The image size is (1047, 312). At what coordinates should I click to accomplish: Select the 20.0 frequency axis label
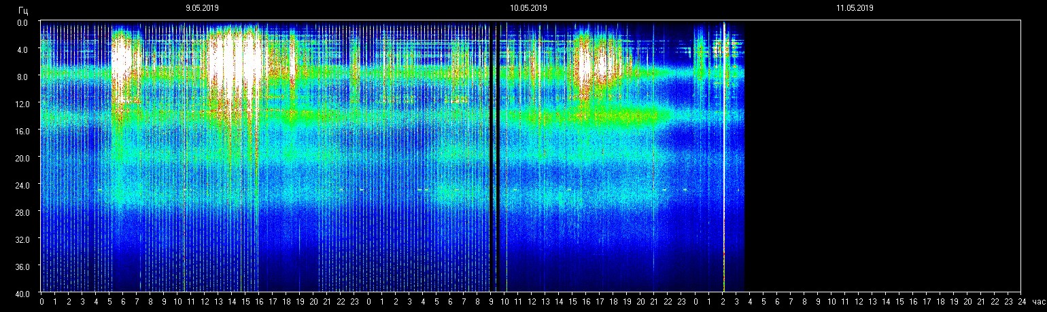click(x=21, y=158)
